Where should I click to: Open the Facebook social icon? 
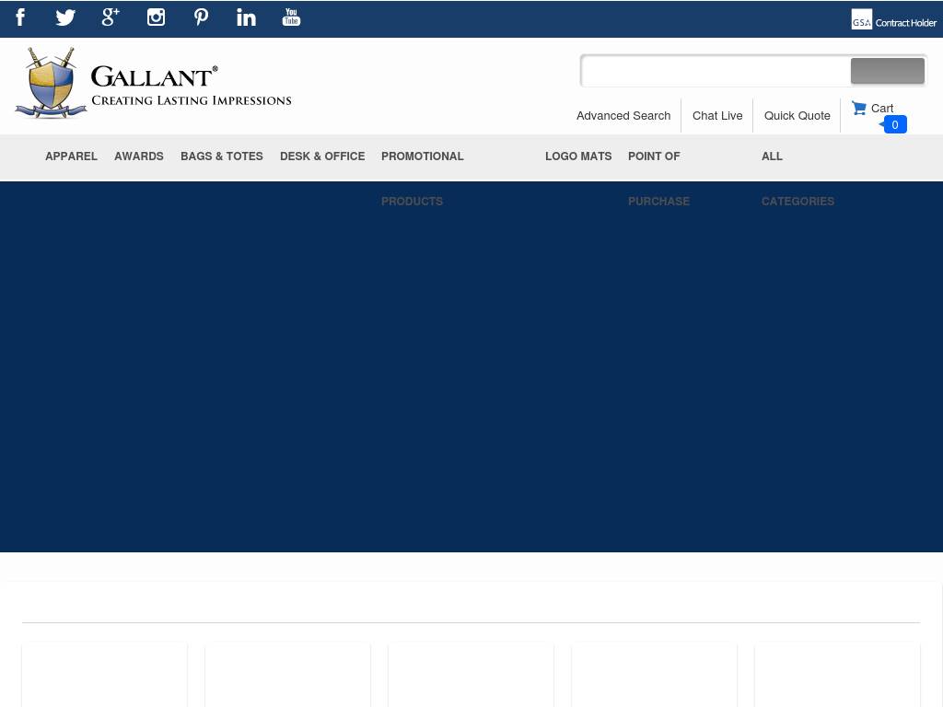click(20, 17)
